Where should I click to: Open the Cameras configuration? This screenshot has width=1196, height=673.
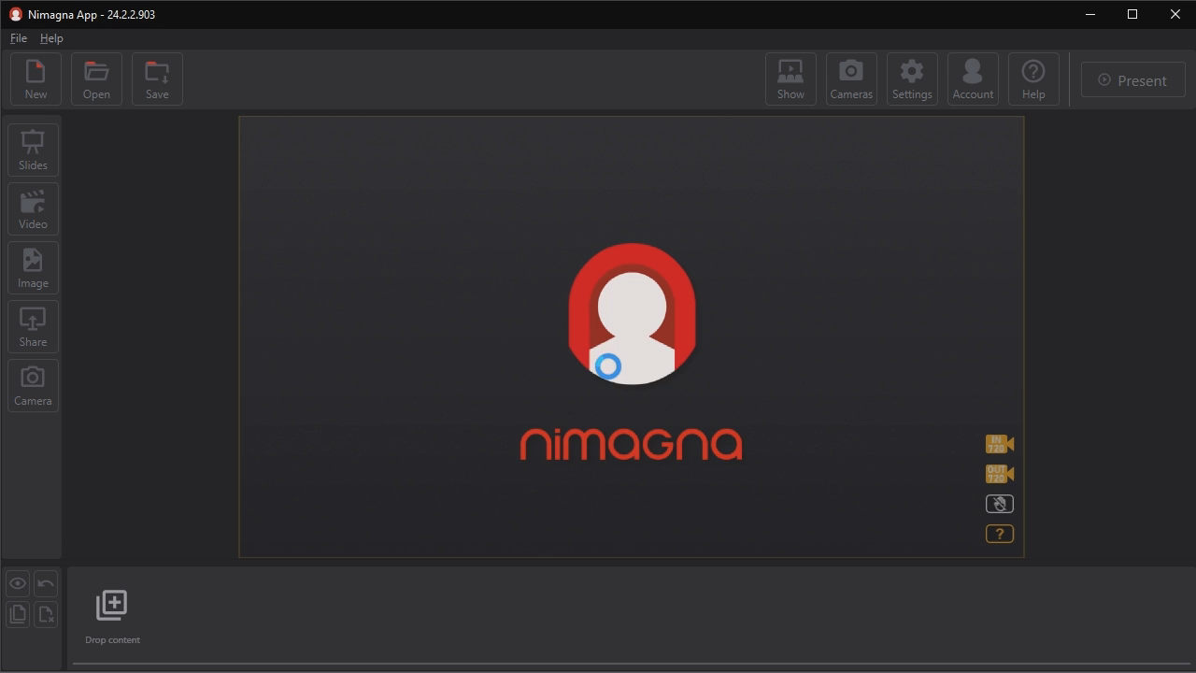pos(851,79)
